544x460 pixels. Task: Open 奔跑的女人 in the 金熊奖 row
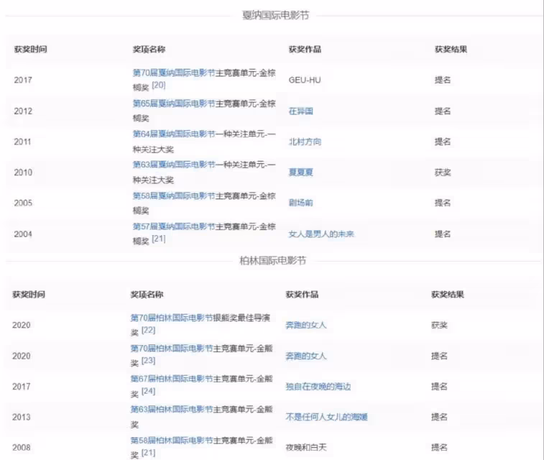(x=305, y=356)
